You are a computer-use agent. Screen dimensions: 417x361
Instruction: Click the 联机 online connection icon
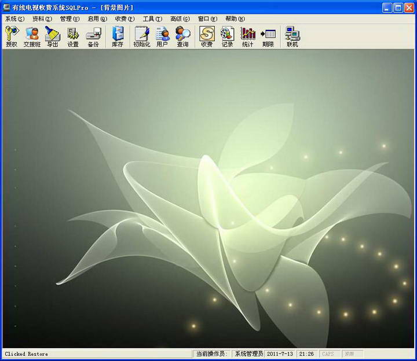pyautogui.click(x=292, y=36)
